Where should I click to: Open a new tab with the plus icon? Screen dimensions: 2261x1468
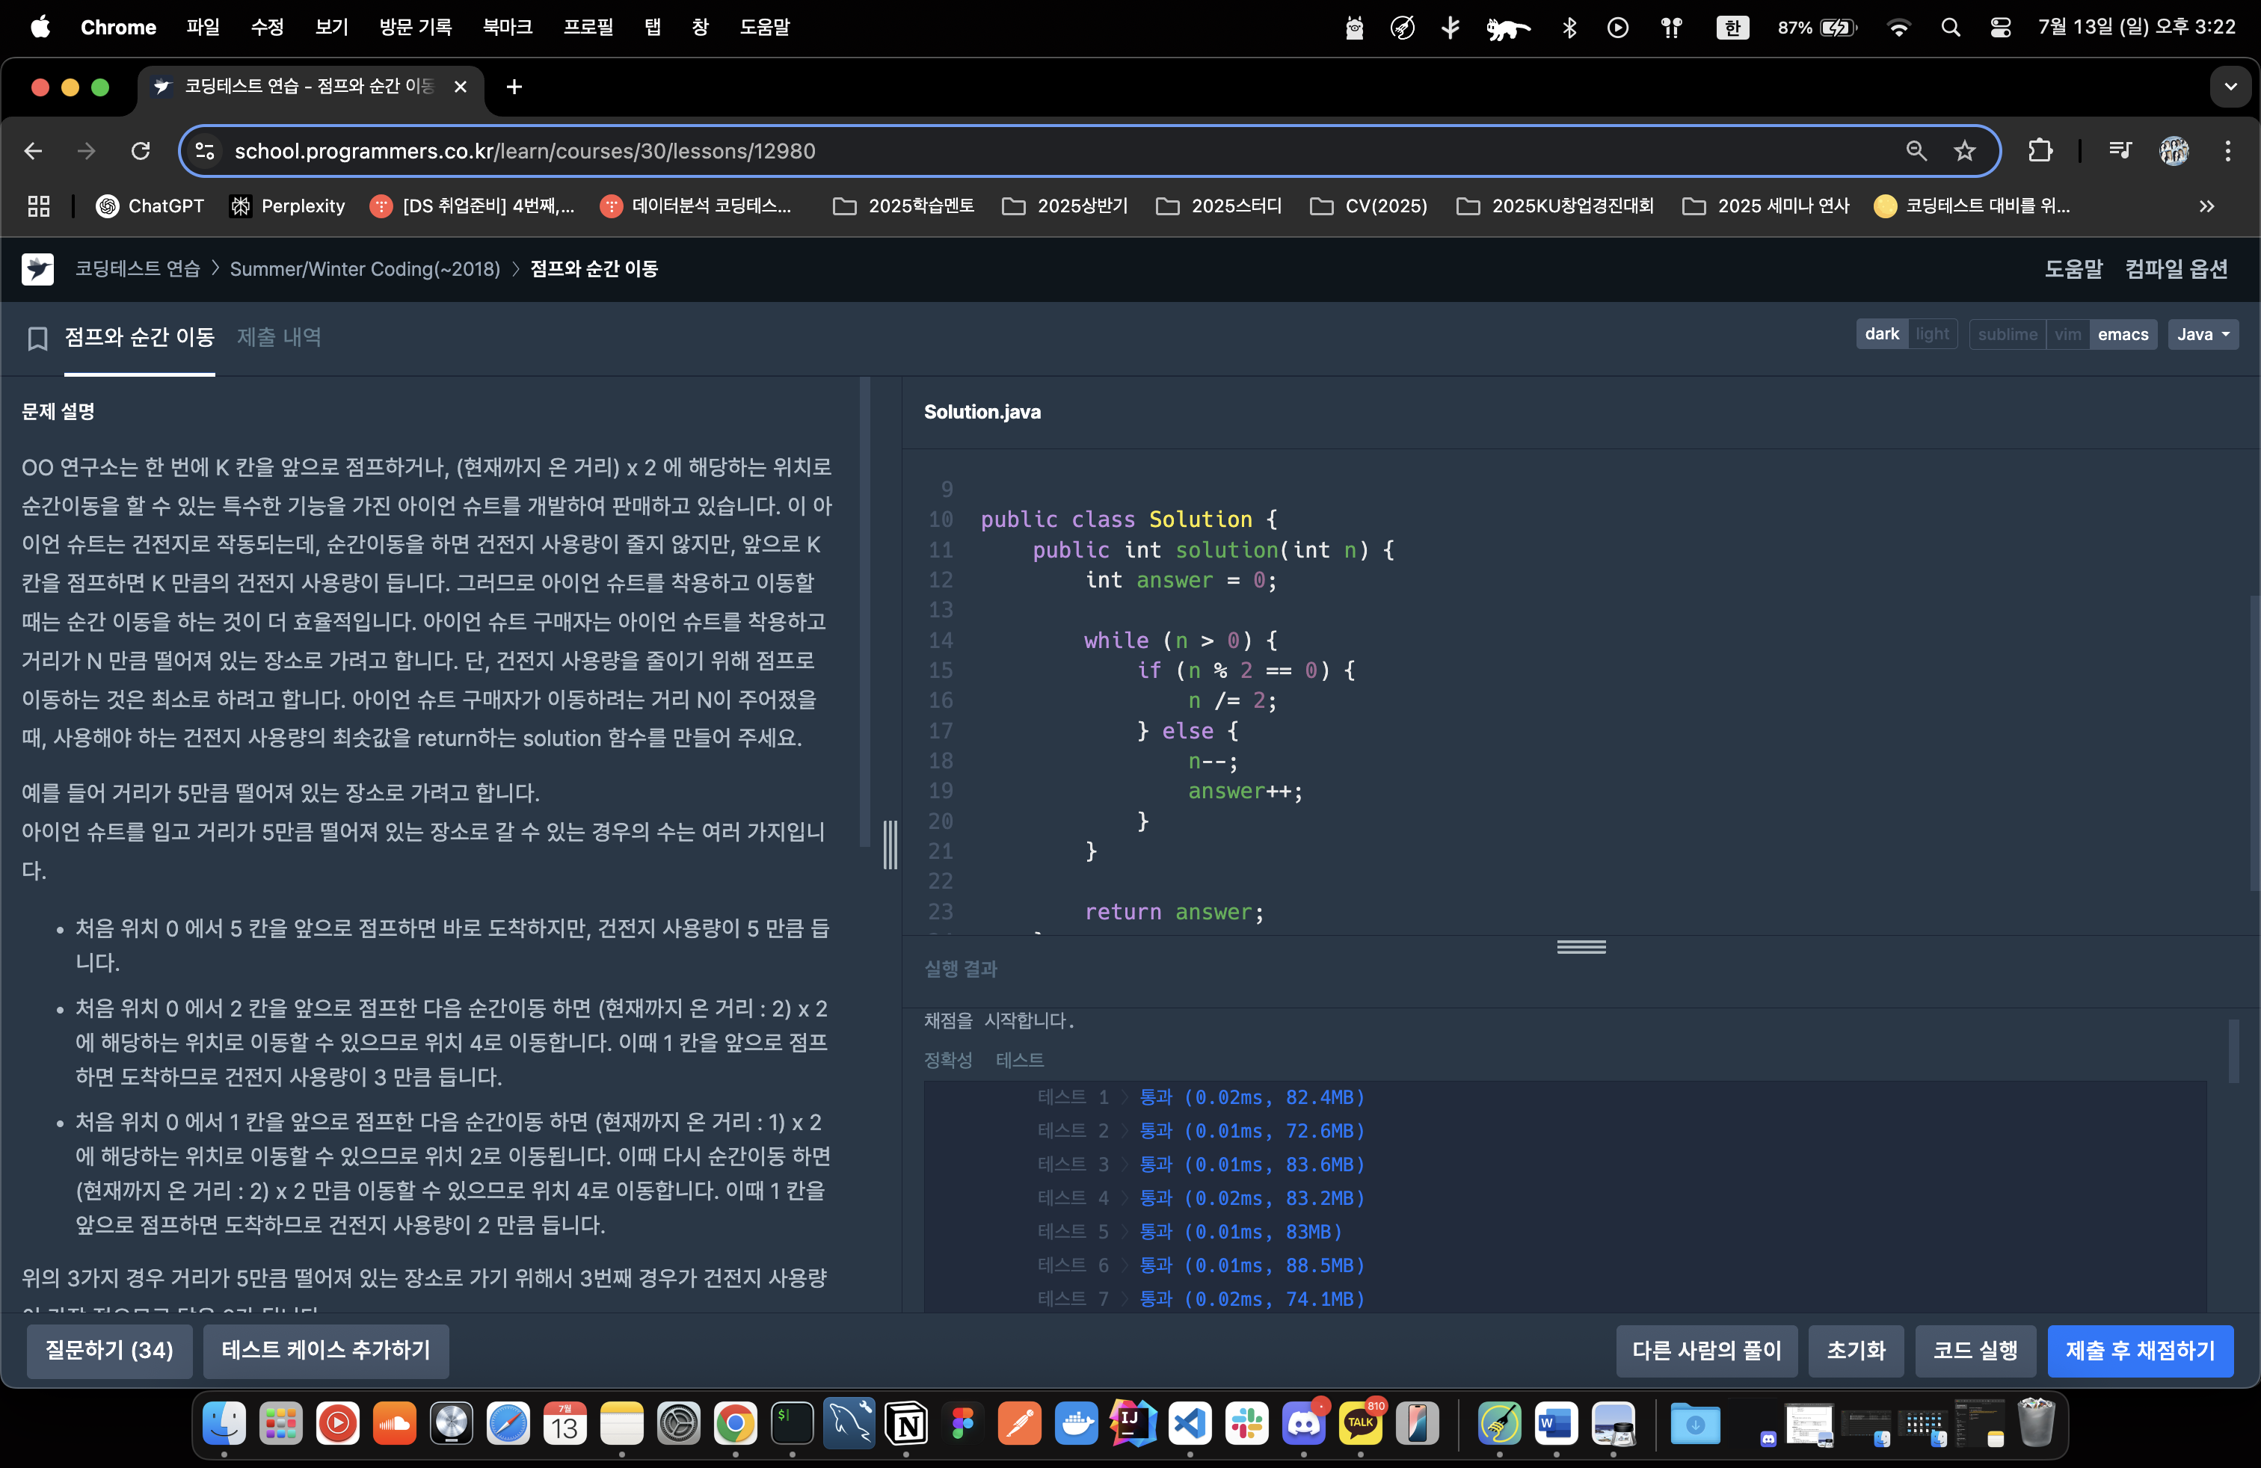point(514,87)
